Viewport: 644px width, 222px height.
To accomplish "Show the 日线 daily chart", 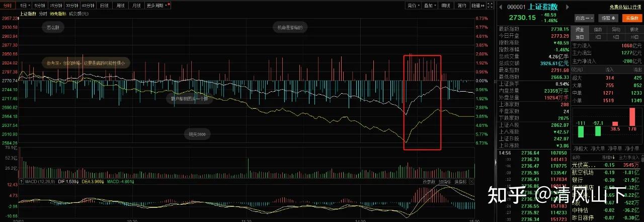I will point(105,6).
